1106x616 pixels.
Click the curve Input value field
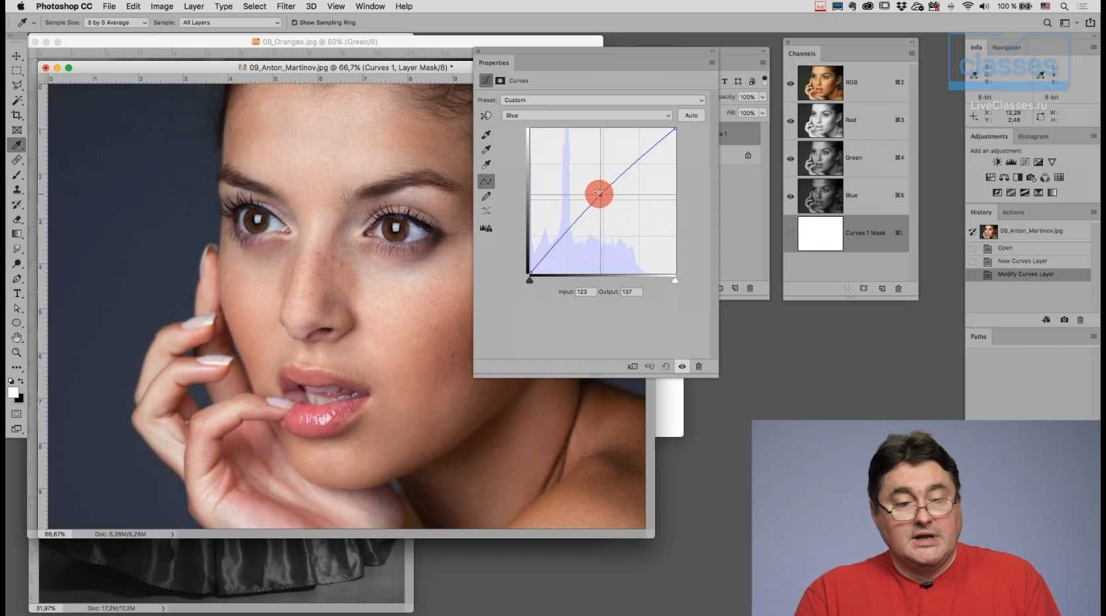pyautogui.click(x=585, y=292)
